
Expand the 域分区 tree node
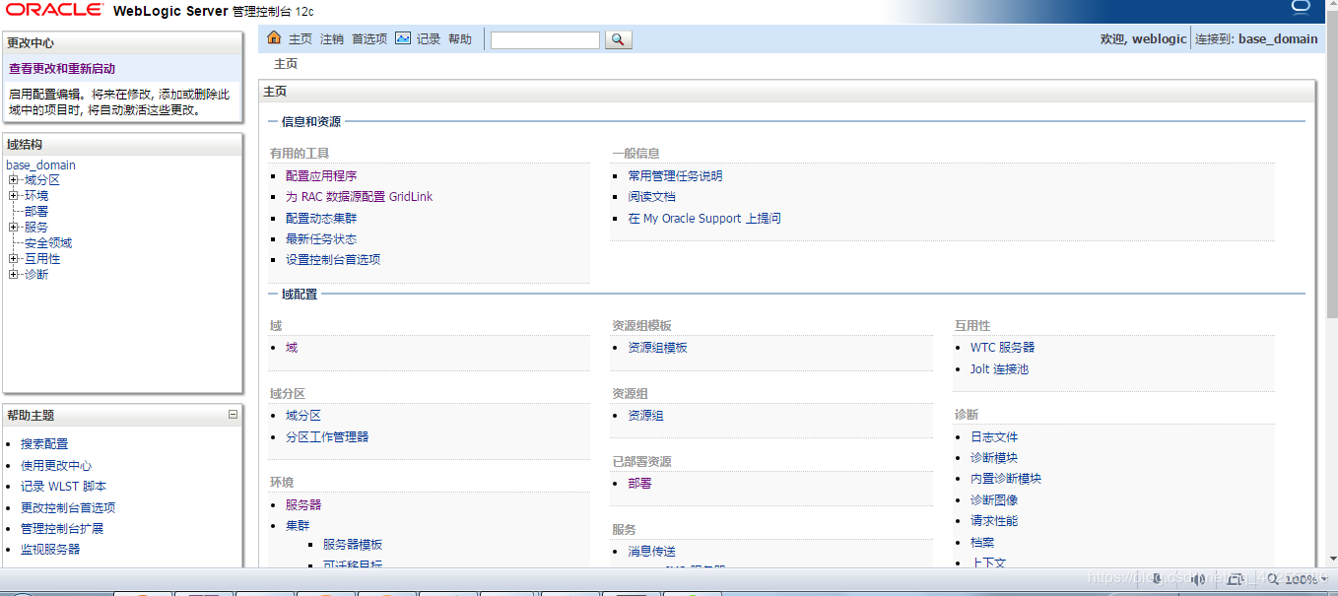tap(14, 180)
